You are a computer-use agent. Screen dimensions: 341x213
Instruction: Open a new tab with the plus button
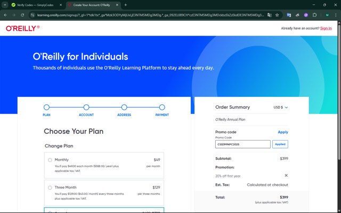coord(126,5)
